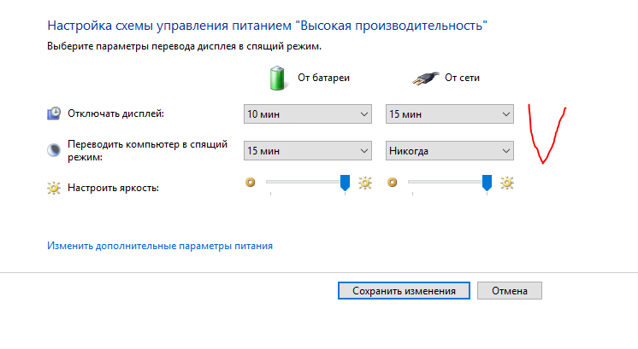Click the sun icon beside 'Настроить яркость'
638x349 pixels.
pyautogui.click(x=54, y=187)
